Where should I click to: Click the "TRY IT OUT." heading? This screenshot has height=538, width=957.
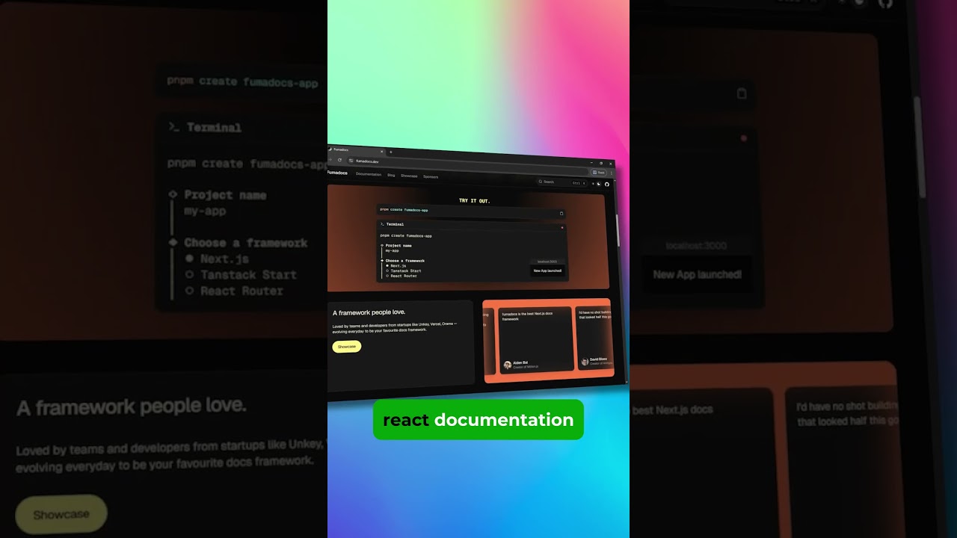[x=475, y=201]
